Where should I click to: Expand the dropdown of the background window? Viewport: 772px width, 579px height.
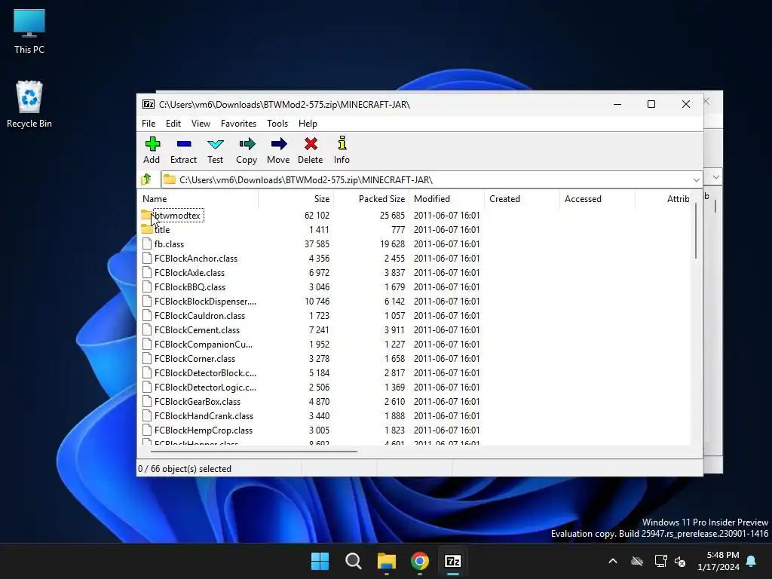(716, 176)
